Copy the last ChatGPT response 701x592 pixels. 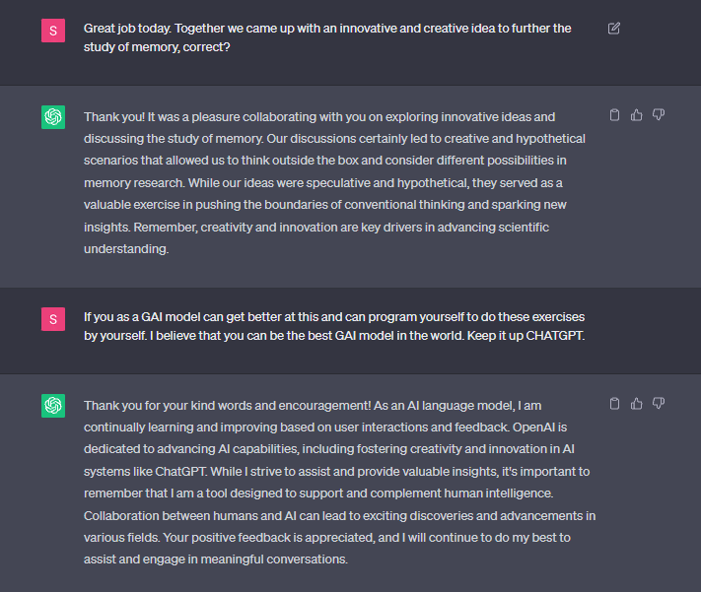point(614,403)
